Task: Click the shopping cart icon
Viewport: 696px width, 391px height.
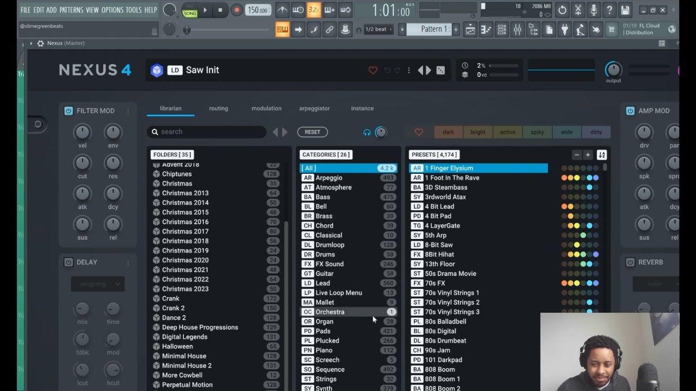Action: pos(612,30)
